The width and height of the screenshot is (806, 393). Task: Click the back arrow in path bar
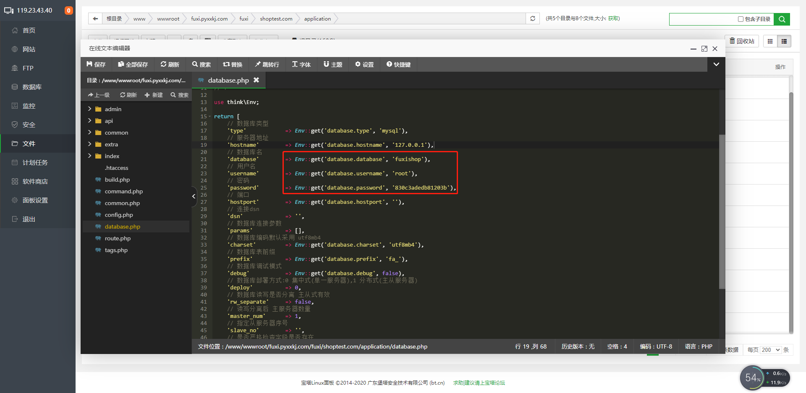point(95,18)
